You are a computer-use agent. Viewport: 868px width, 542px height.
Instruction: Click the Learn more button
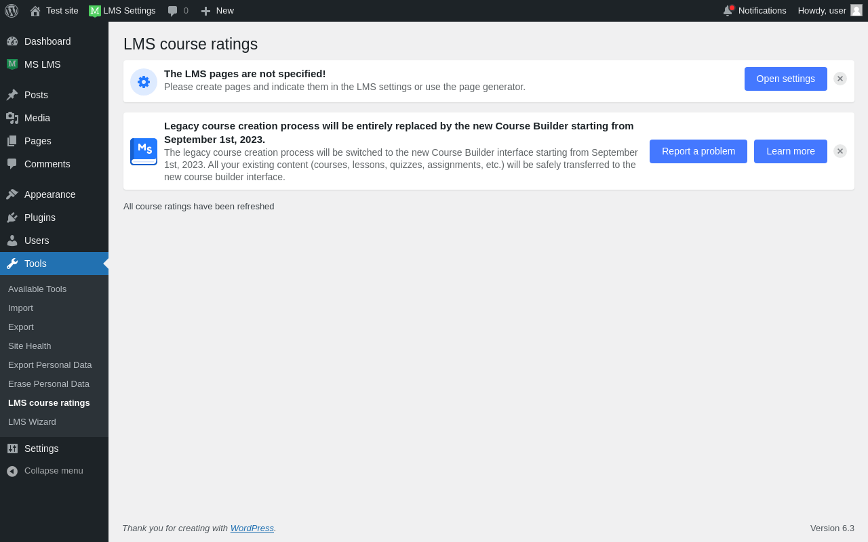pos(791,151)
